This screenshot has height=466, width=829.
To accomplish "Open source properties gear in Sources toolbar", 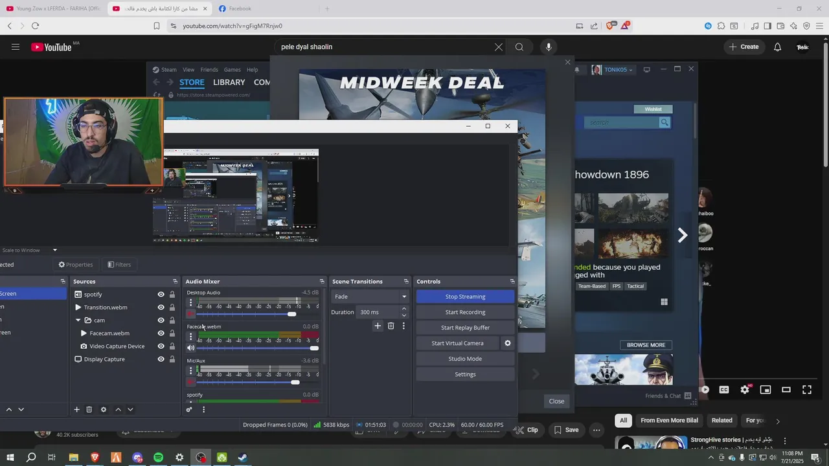I will click(103, 410).
